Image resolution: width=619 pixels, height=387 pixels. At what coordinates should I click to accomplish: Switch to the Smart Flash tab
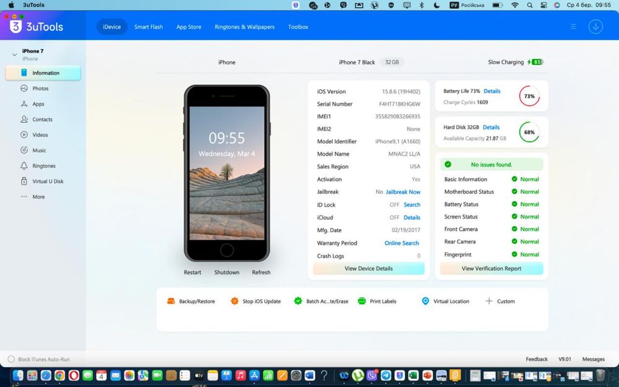tap(149, 27)
